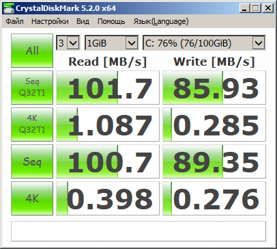Click 4K read result 0.398
Image resolution: width=277 pixels, height=249 pixels.
coord(108,198)
